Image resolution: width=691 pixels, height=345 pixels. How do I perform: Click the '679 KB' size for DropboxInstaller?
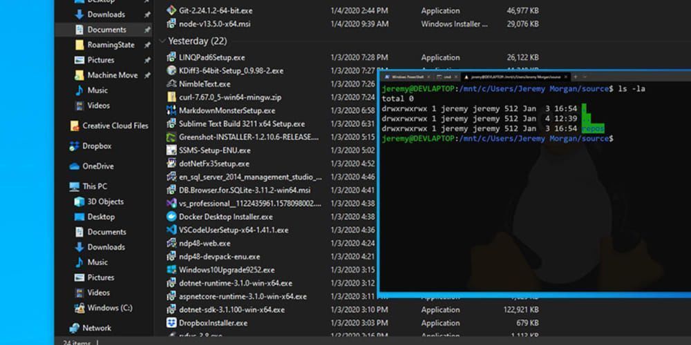(527, 323)
